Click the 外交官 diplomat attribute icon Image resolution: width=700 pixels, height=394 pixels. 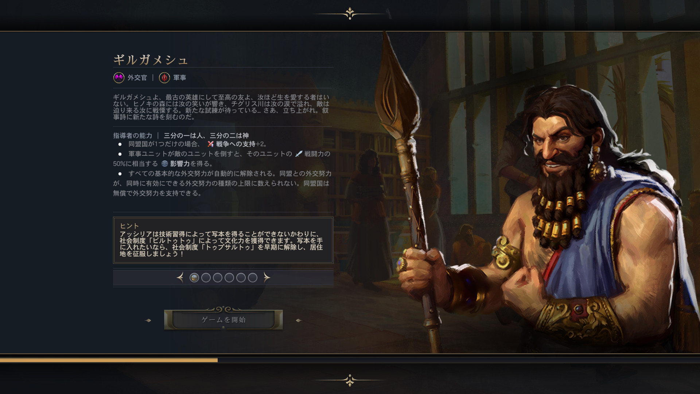(119, 78)
